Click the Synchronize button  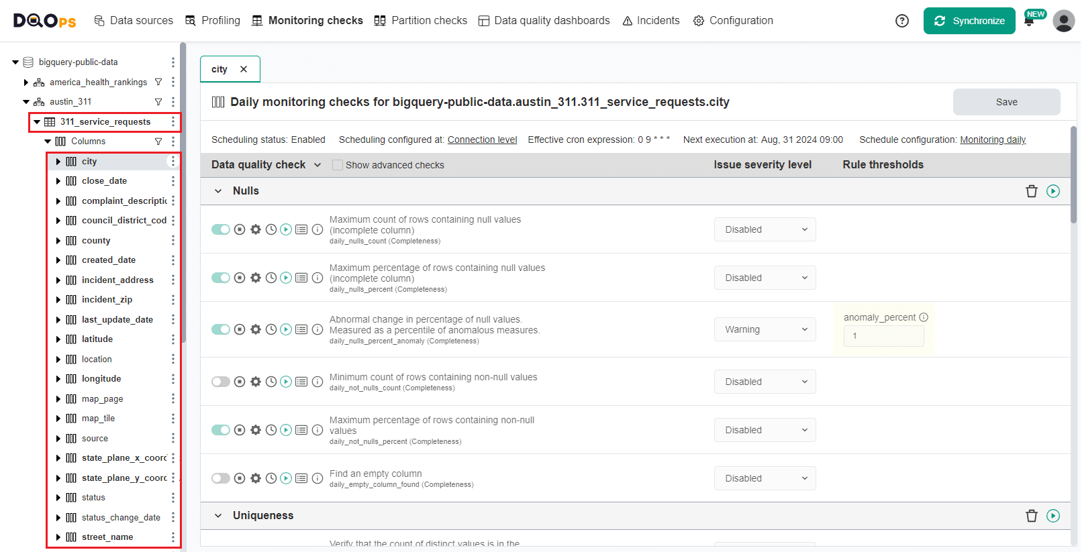pos(969,21)
